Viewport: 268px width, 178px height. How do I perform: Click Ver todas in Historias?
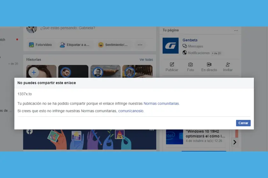[146, 60]
